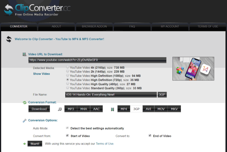This screenshot has height=152, width=227.
Task: Select MP3 conversion format
Action: [x=71, y=109]
